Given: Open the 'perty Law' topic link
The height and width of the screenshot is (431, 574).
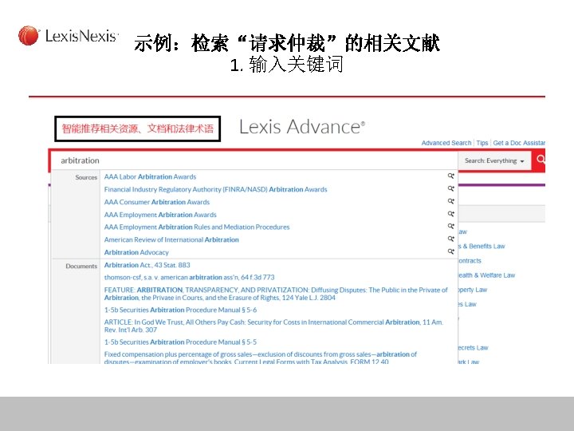Looking at the screenshot, I should point(473,290).
